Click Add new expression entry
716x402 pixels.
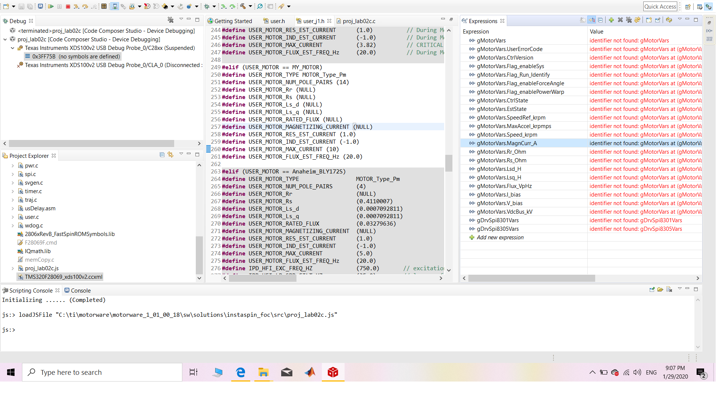click(500, 237)
